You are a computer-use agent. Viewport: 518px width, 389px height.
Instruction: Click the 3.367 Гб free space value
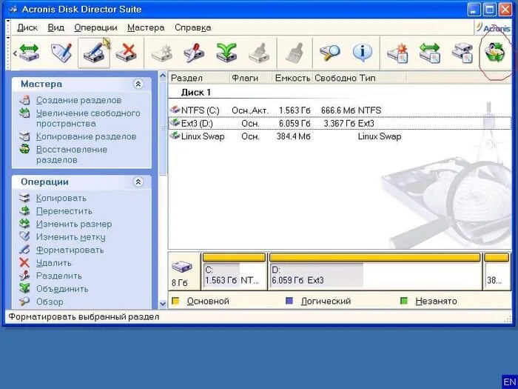tap(338, 124)
